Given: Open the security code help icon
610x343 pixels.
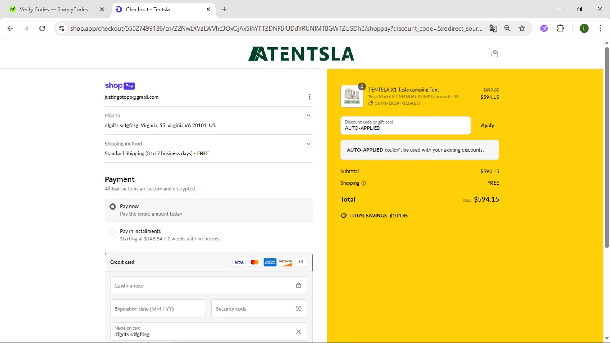Looking at the screenshot, I should [x=298, y=308].
